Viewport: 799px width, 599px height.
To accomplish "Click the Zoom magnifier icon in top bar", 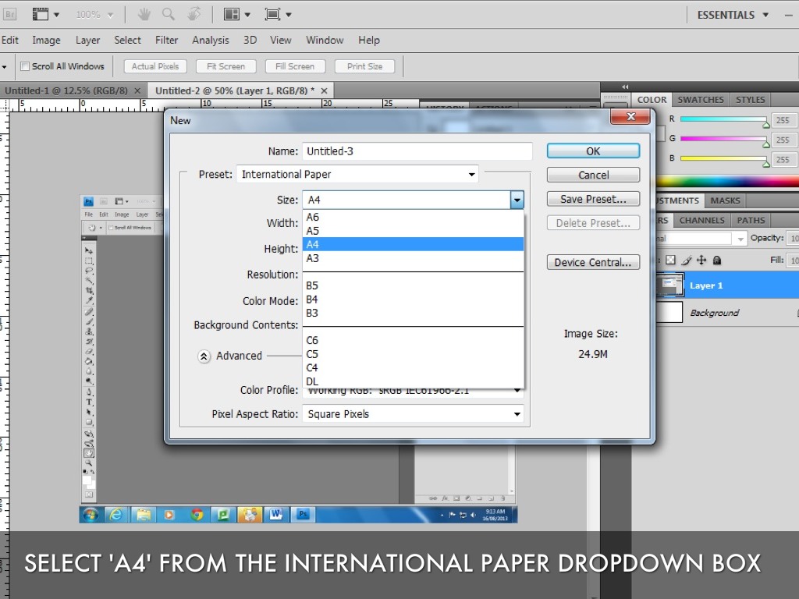I will pyautogui.click(x=168, y=14).
